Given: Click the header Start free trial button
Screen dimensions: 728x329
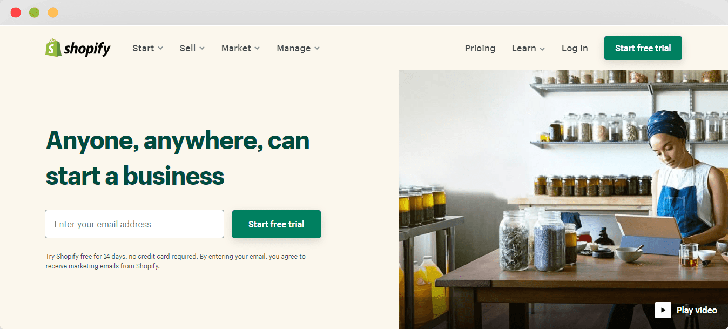Looking at the screenshot, I should coord(643,48).
